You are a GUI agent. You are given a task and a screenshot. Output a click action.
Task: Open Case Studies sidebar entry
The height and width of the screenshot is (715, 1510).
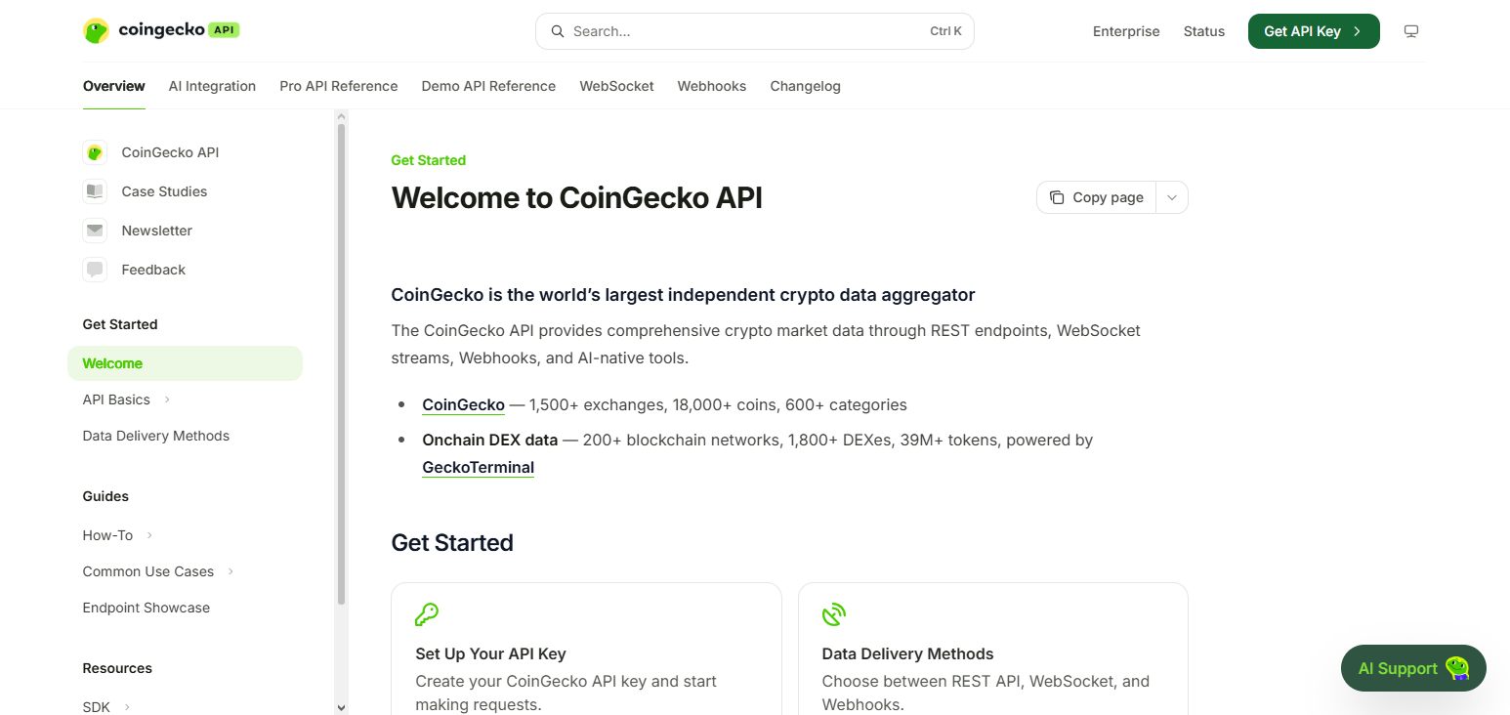tap(164, 191)
